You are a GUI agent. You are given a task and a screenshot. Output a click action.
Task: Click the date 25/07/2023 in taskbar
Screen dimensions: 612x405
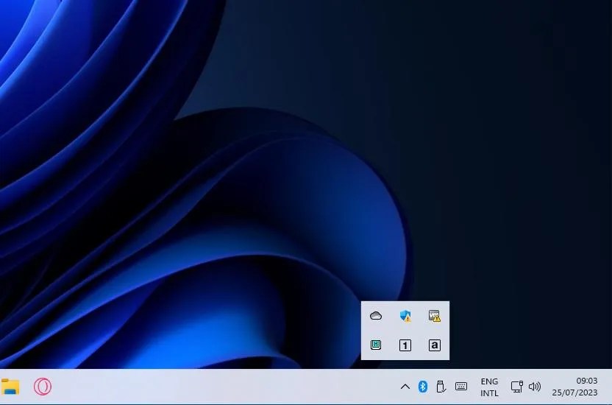tap(574, 392)
